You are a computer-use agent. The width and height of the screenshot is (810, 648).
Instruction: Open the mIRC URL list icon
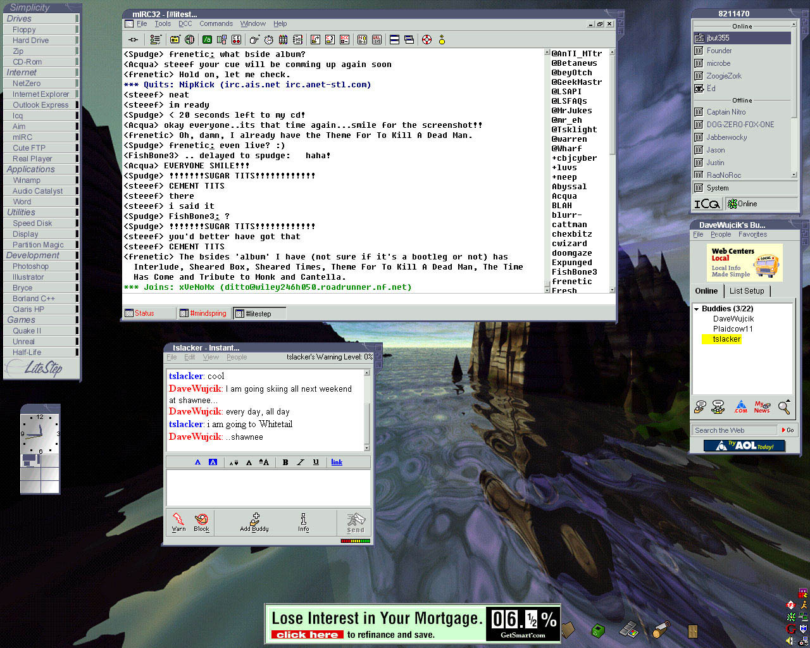pos(377,40)
